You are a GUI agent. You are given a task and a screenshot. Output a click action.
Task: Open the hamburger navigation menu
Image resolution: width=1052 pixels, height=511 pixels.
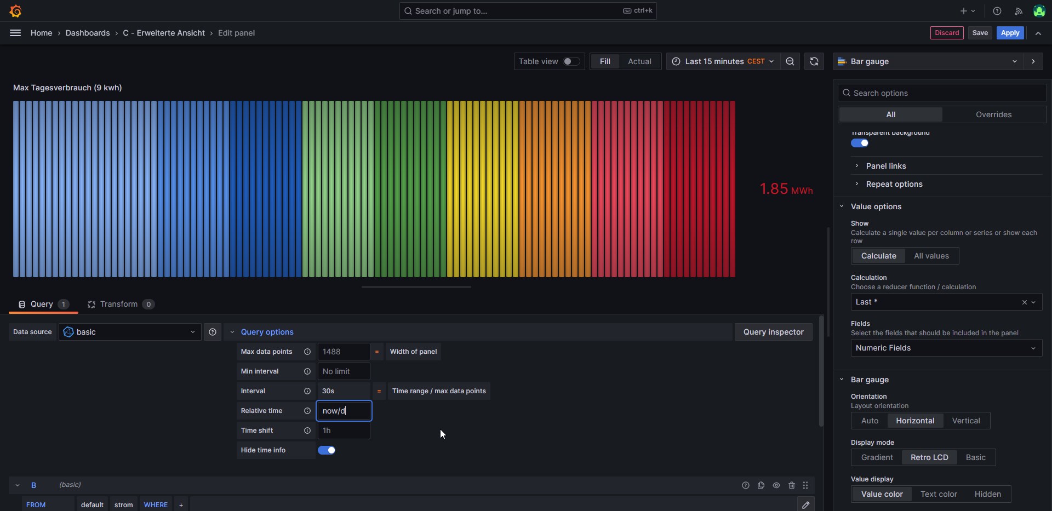pyautogui.click(x=15, y=33)
